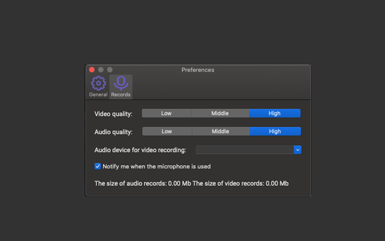The width and height of the screenshot is (385, 241).
Task: Choose High audio quality
Action: click(275, 131)
